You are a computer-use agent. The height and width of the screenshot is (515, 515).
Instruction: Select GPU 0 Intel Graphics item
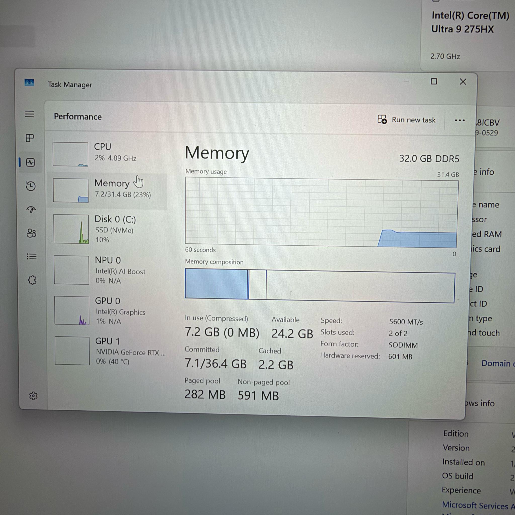tap(108, 311)
